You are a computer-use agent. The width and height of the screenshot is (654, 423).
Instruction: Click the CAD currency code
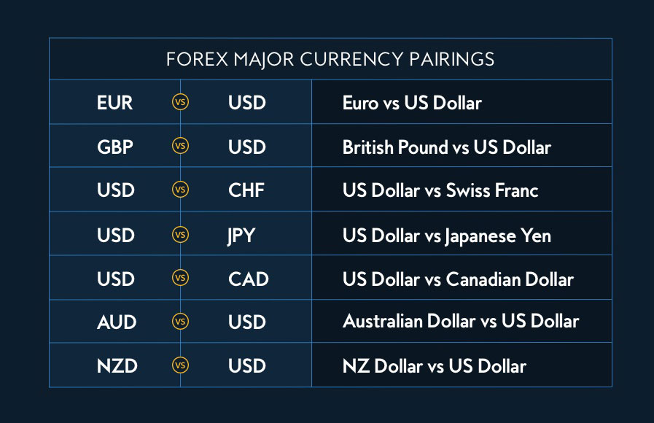(x=249, y=279)
